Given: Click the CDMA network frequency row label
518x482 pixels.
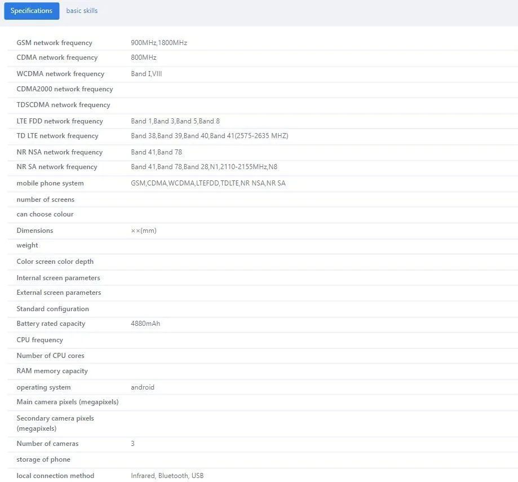Looking at the screenshot, I should click(x=57, y=58).
